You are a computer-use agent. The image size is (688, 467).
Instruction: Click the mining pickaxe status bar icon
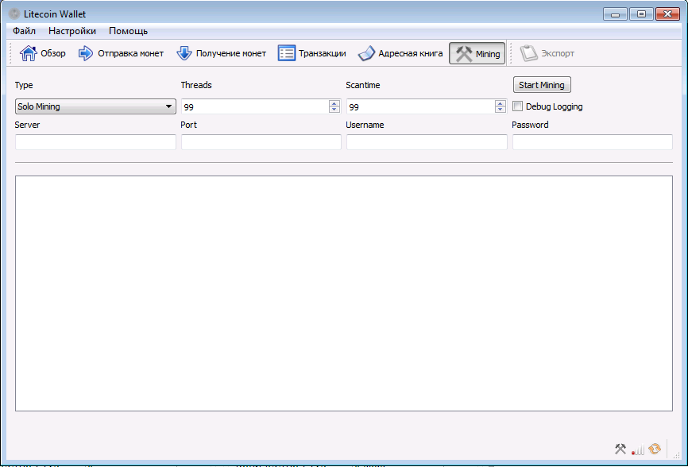[x=620, y=449]
